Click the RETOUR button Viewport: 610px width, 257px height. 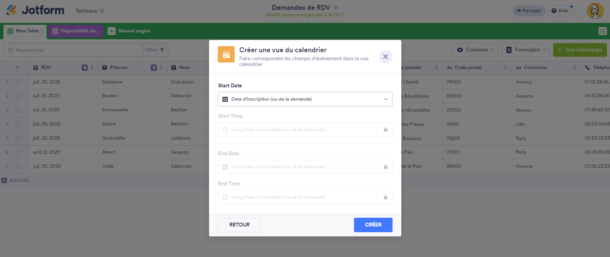coord(239,225)
